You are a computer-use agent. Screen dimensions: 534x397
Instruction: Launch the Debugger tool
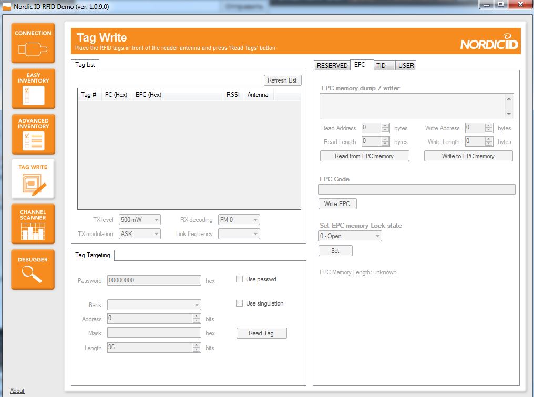click(x=33, y=270)
